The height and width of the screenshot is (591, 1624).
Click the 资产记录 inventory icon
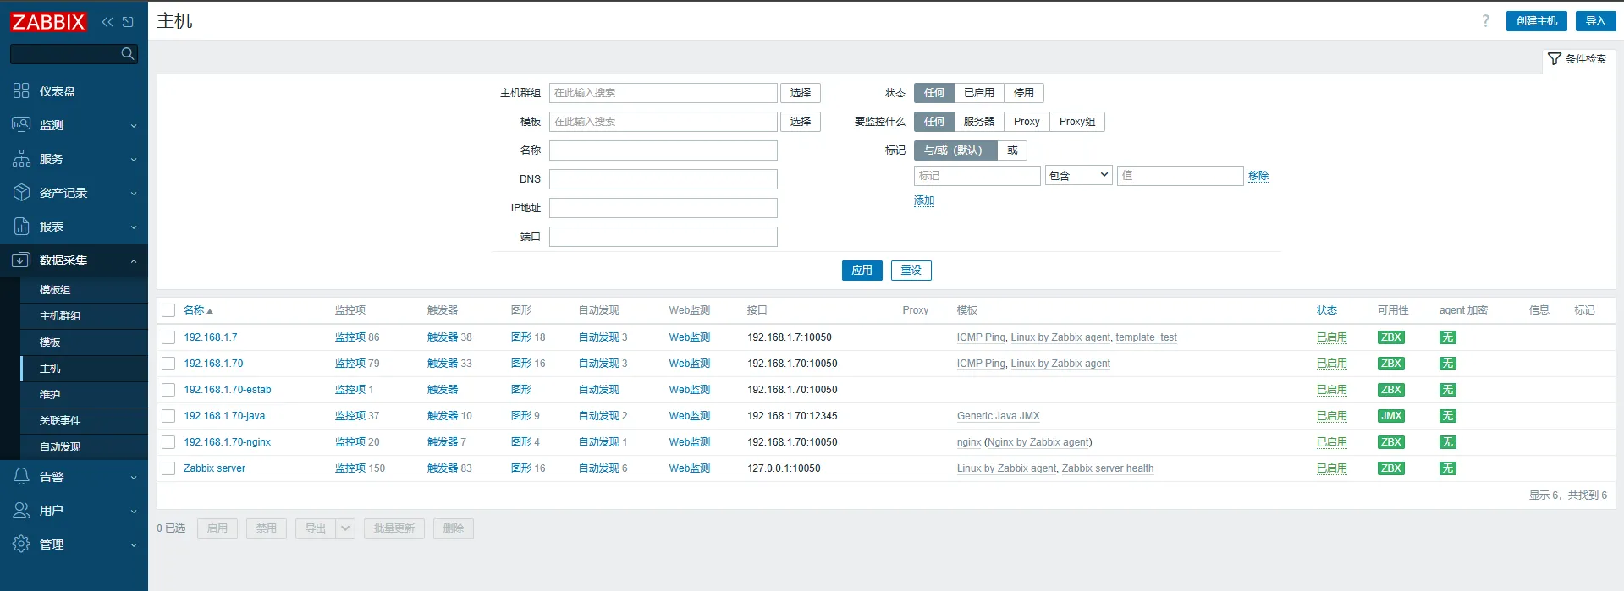coord(21,192)
